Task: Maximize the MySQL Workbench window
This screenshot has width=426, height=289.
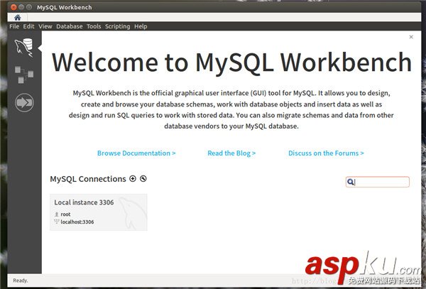Action: tap(29, 7)
